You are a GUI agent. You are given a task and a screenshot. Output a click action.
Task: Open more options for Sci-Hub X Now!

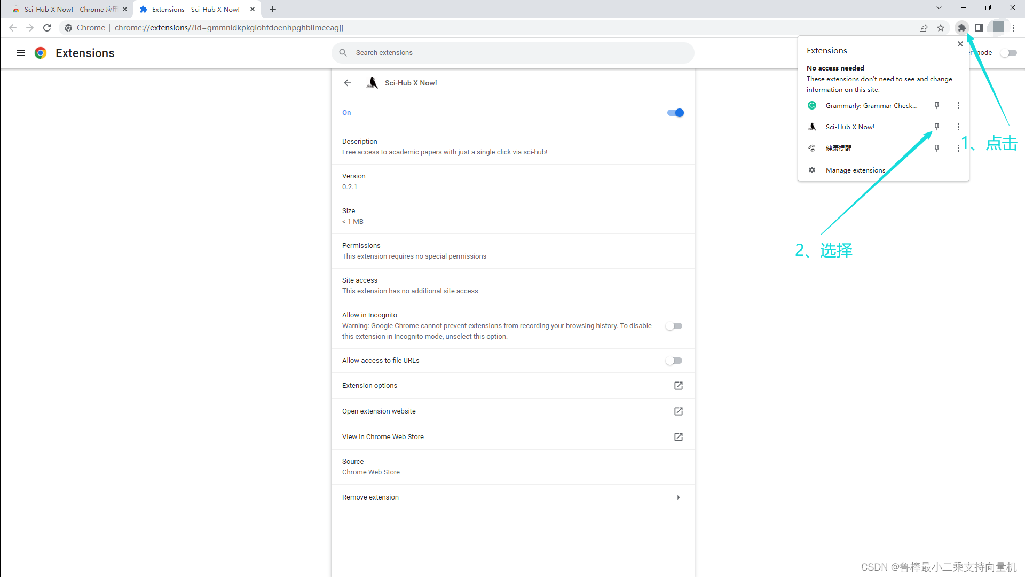[958, 127]
